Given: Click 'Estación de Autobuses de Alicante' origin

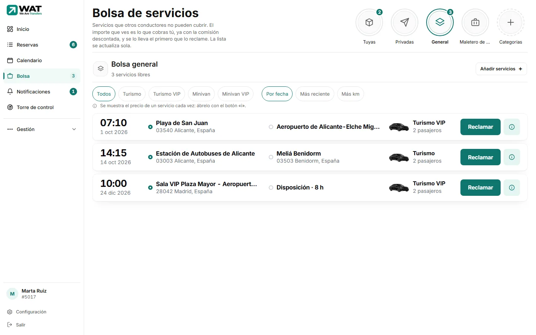Looking at the screenshot, I should pos(205,153).
